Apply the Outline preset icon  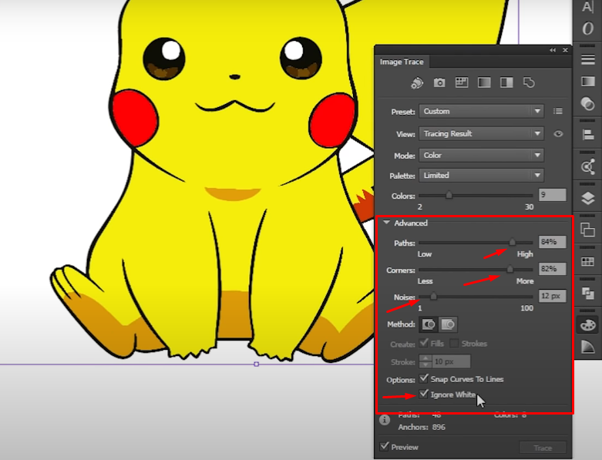(x=529, y=82)
